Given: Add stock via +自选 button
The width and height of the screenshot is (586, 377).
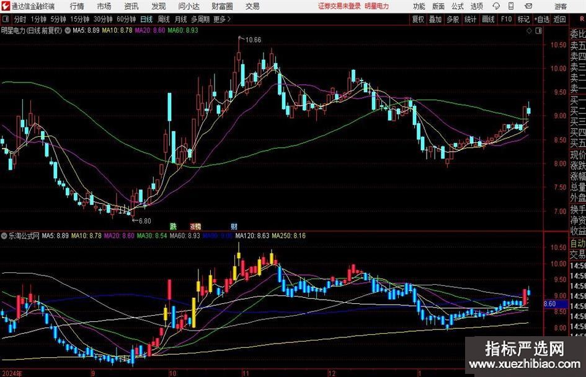Looking at the screenshot, I should (542, 19).
